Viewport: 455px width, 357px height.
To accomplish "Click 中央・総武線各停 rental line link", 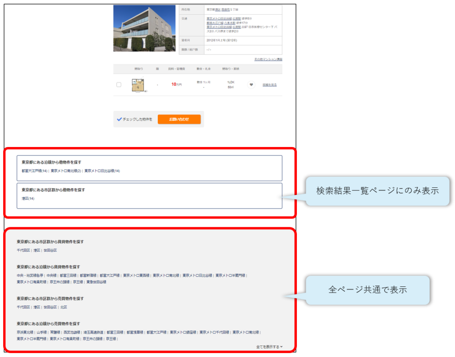I will point(30,275).
